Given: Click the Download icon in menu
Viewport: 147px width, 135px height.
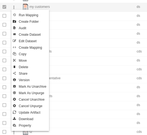Looking at the screenshot, I should coord(14,119).
